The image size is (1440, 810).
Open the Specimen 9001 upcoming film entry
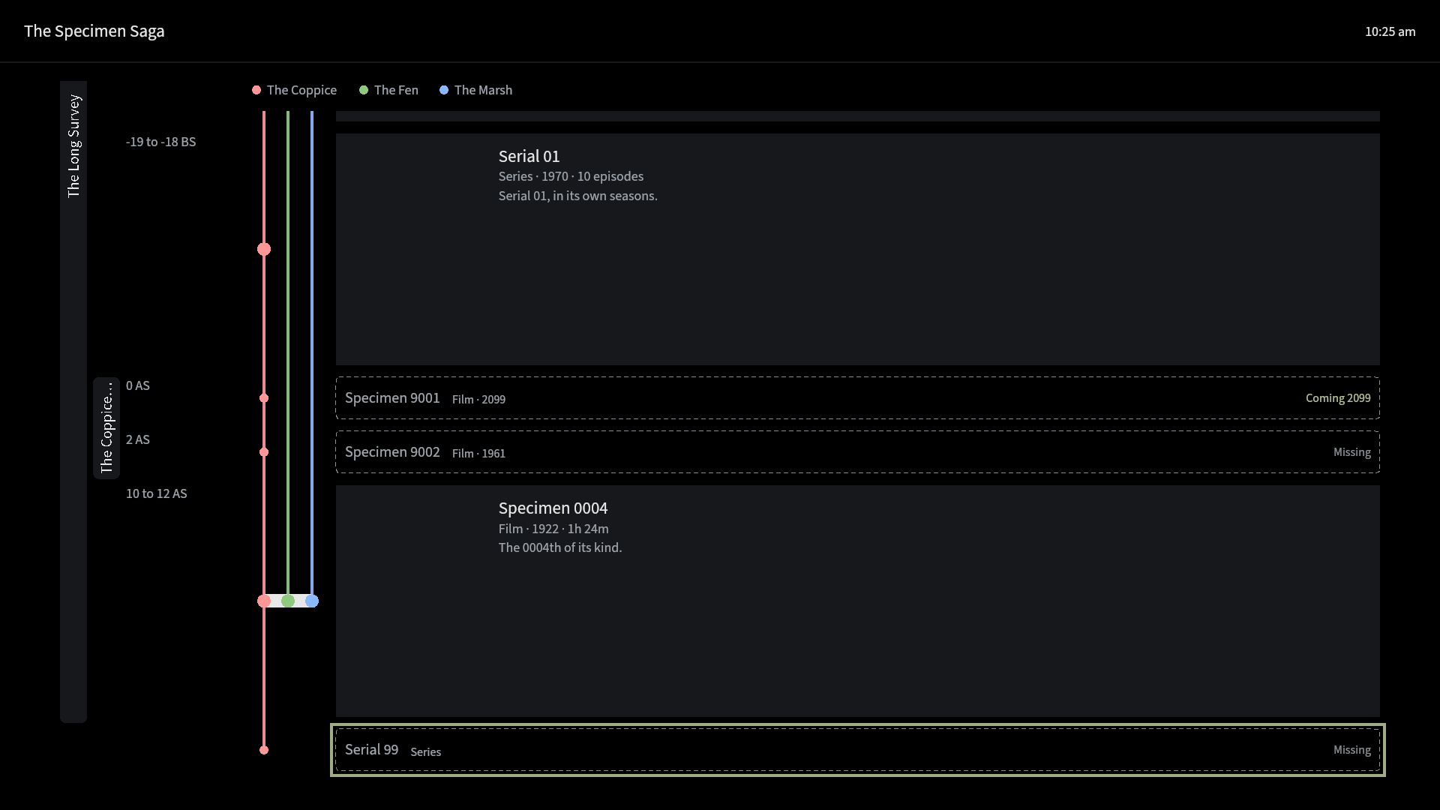click(858, 398)
